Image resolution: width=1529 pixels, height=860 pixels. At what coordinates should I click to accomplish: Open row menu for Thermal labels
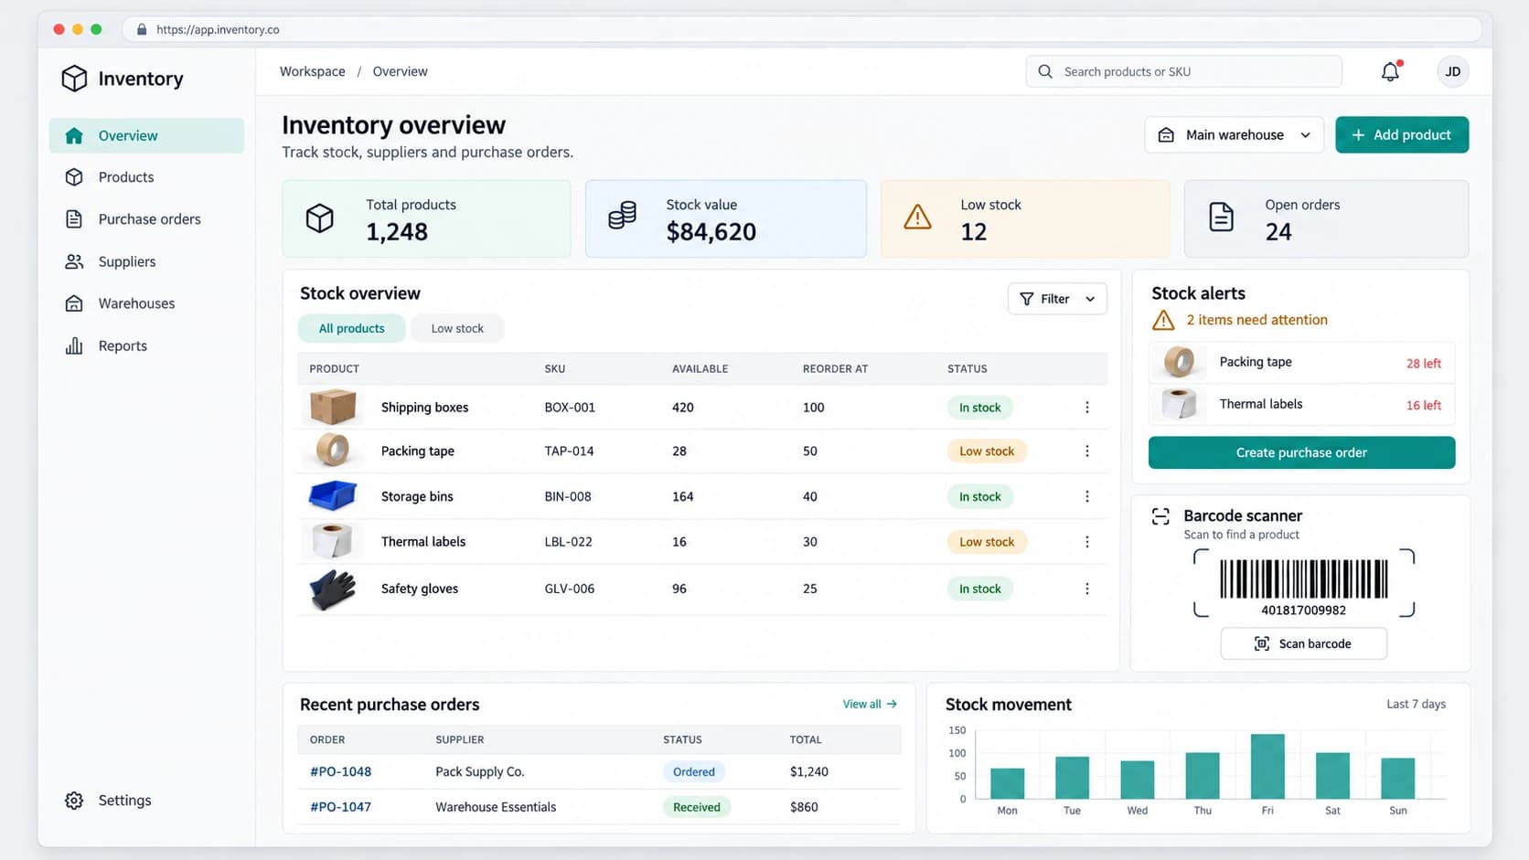1087,542
